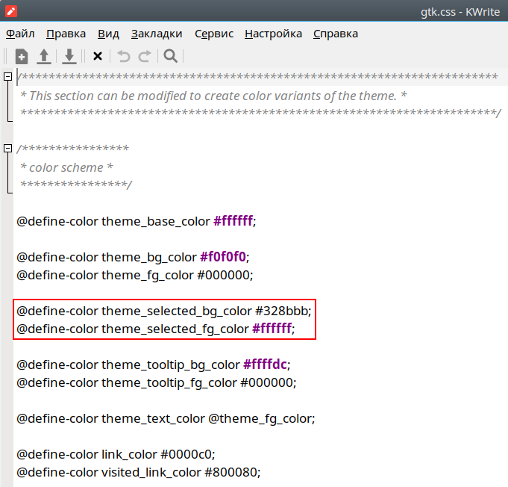The image size is (508, 487).
Task: Undo the last edit
Action: coord(123,56)
